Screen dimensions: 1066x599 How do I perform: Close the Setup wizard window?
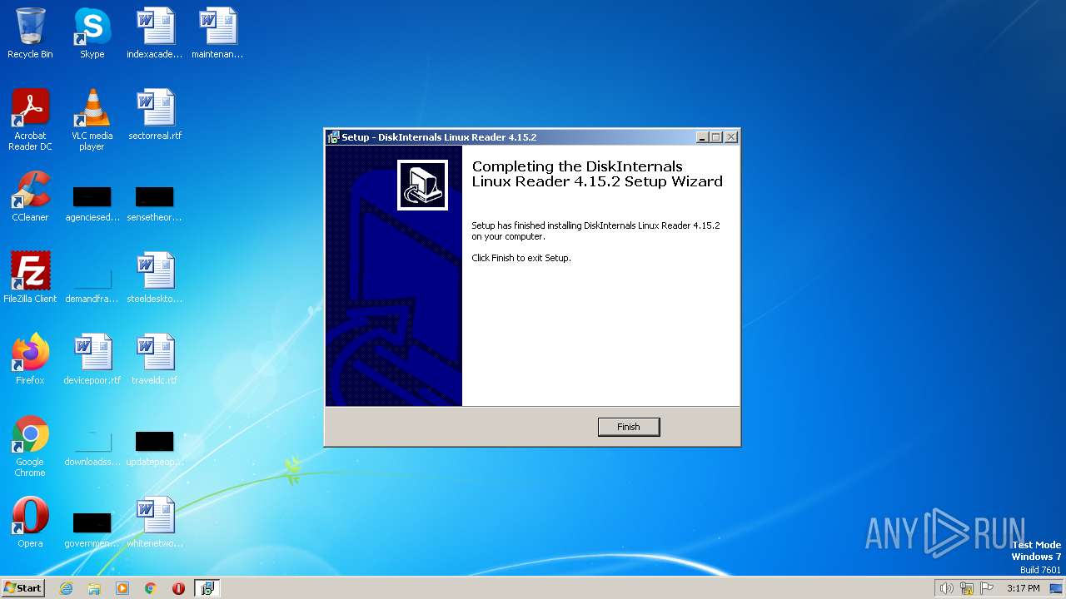tap(731, 137)
